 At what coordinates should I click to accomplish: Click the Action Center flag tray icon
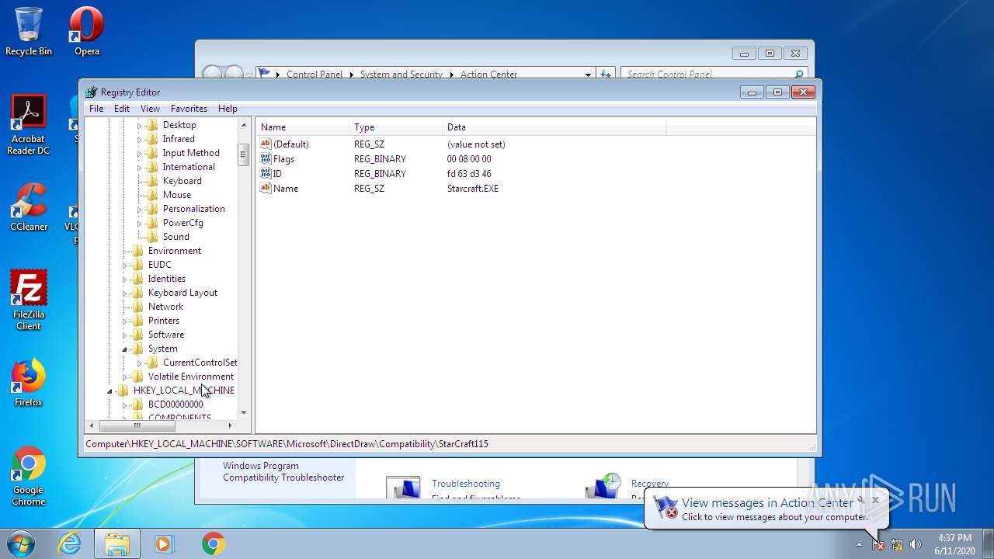[x=878, y=544]
